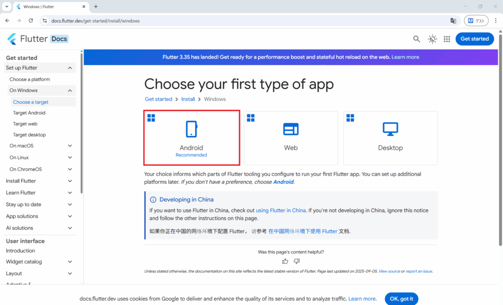Click the translate page icon in address bar
The image size is (503, 305).
coord(453,21)
